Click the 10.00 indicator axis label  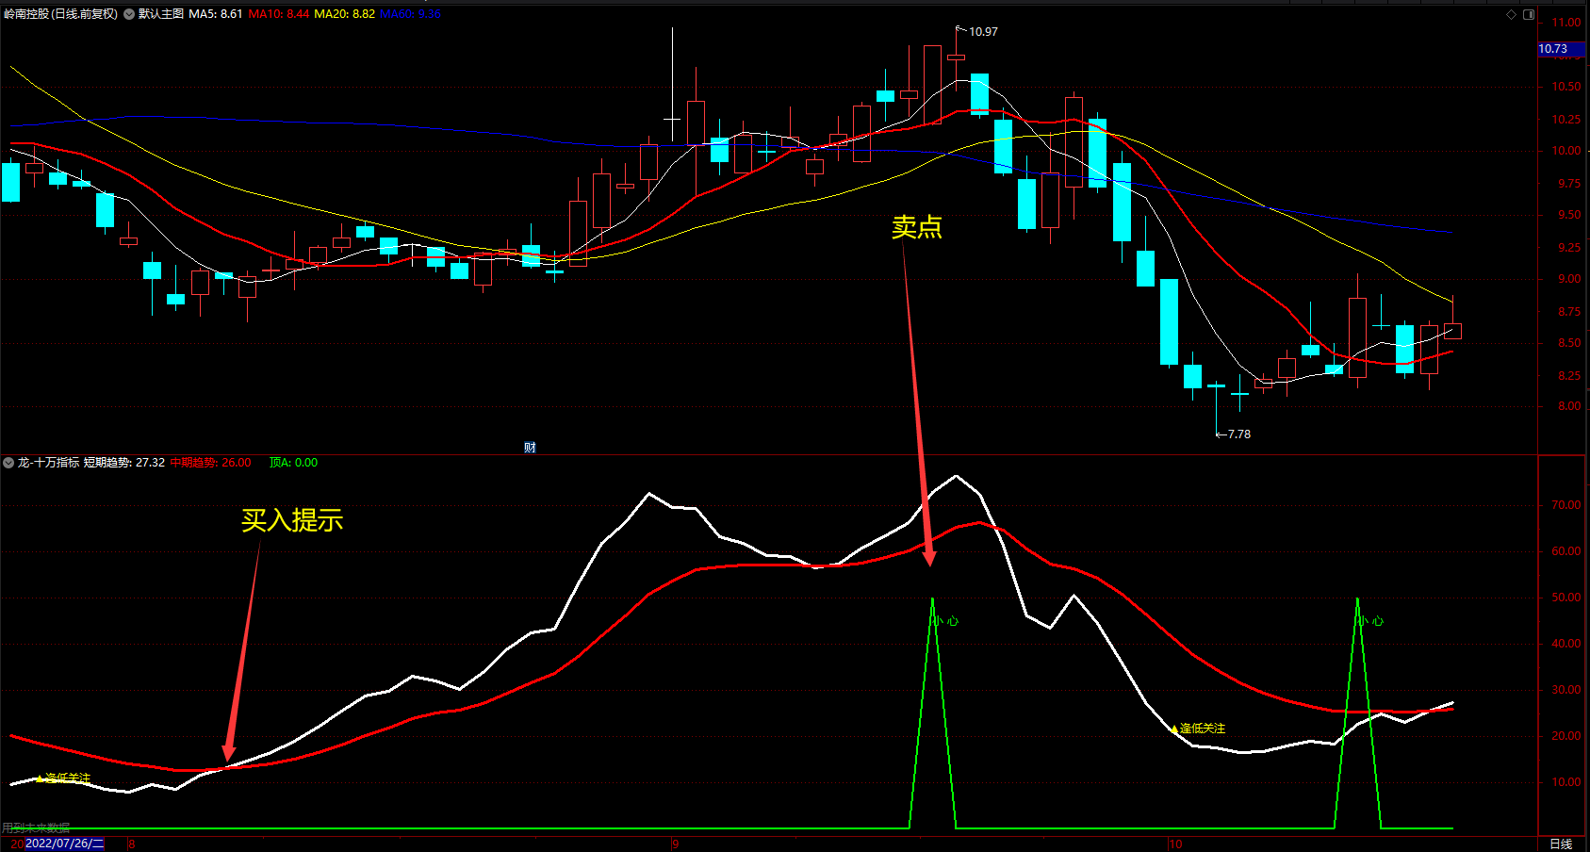(1566, 782)
